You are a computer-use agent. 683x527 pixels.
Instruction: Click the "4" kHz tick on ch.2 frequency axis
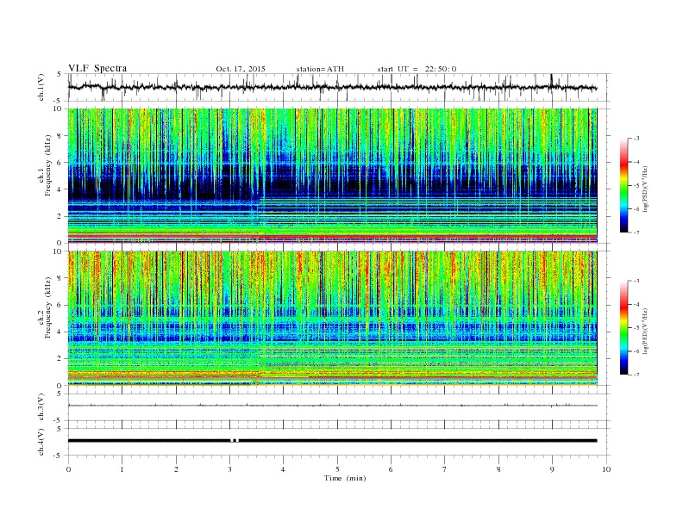60,332
